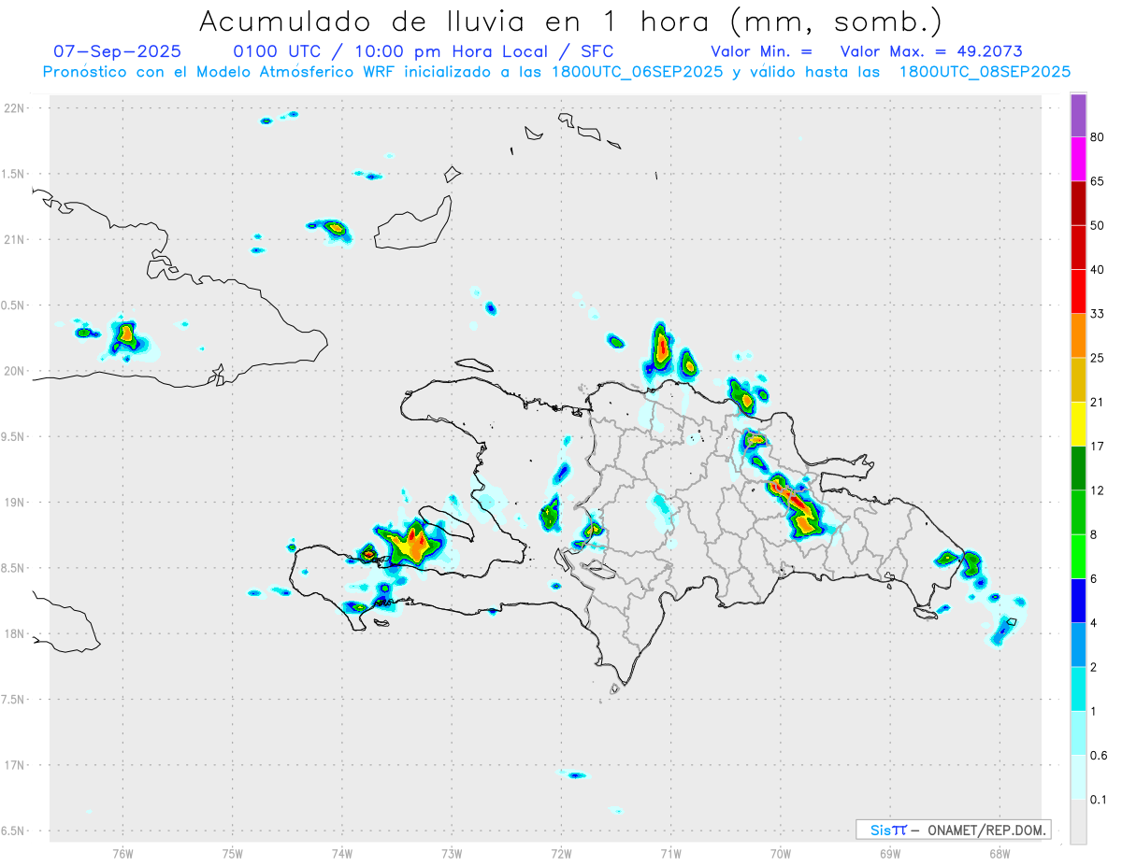Click the dark green legend band between 12 and 17
1122x866 pixels.
point(1078,468)
